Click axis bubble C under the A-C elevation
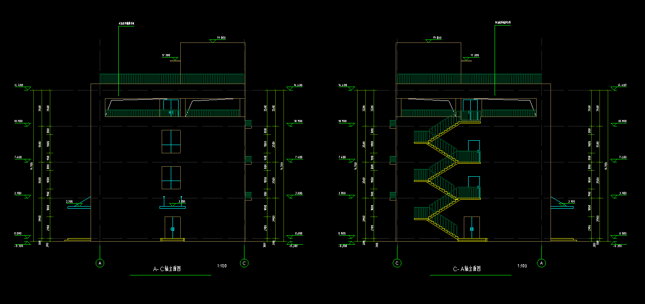Viewport: 645px width, 304px height. [x=244, y=263]
